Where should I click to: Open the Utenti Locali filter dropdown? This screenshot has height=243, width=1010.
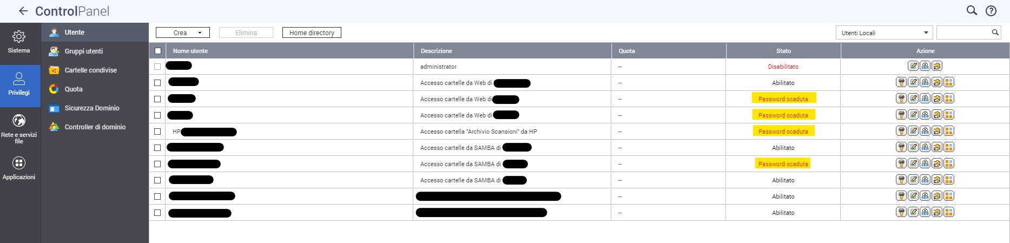coord(884,33)
